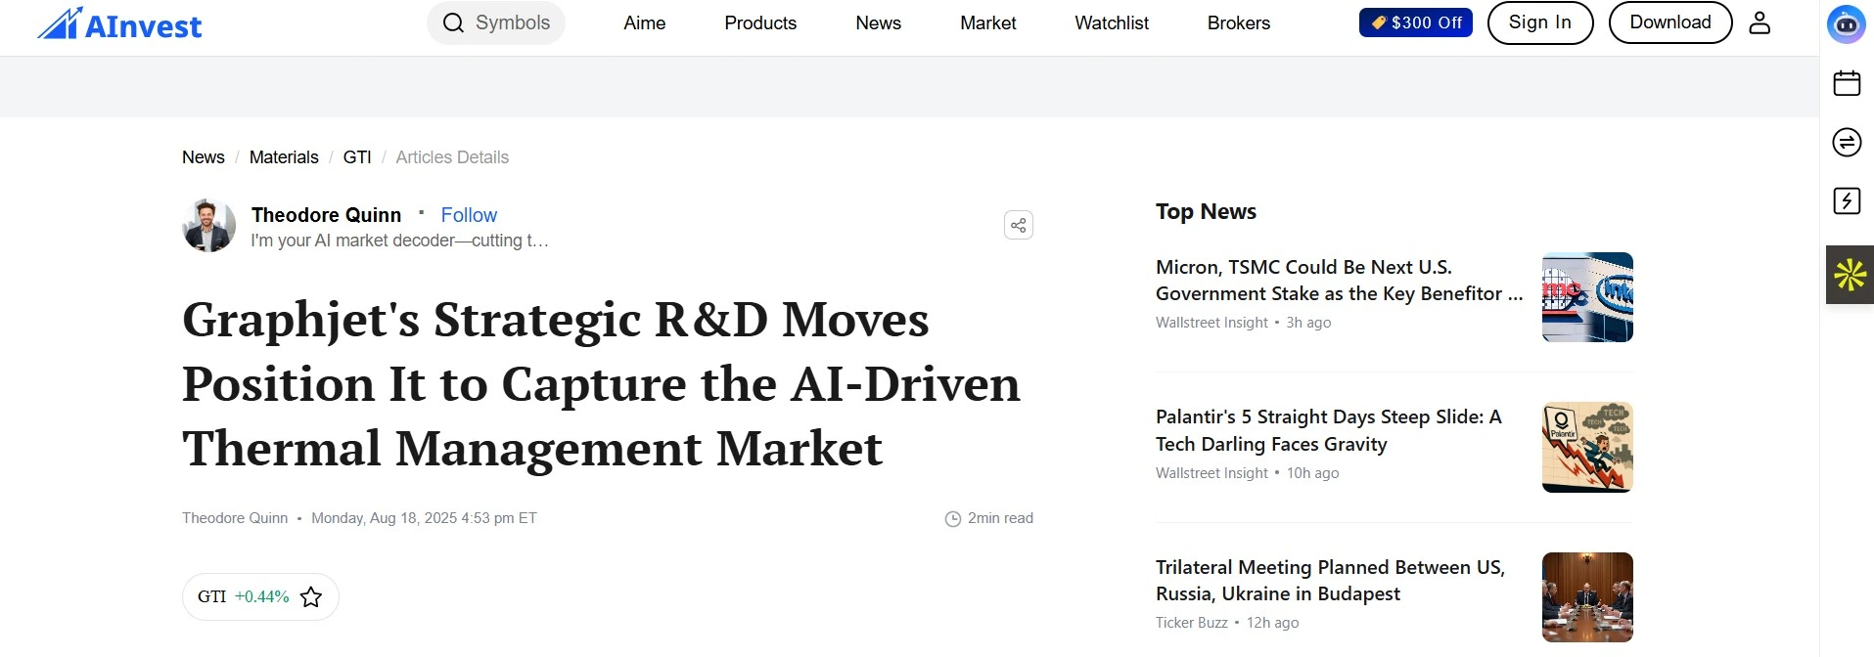The height and width of the screenshot is (657, 1874).
Task: Add GTI to watchlist with star
Action: pyautogui.click(x=311, y=596)
